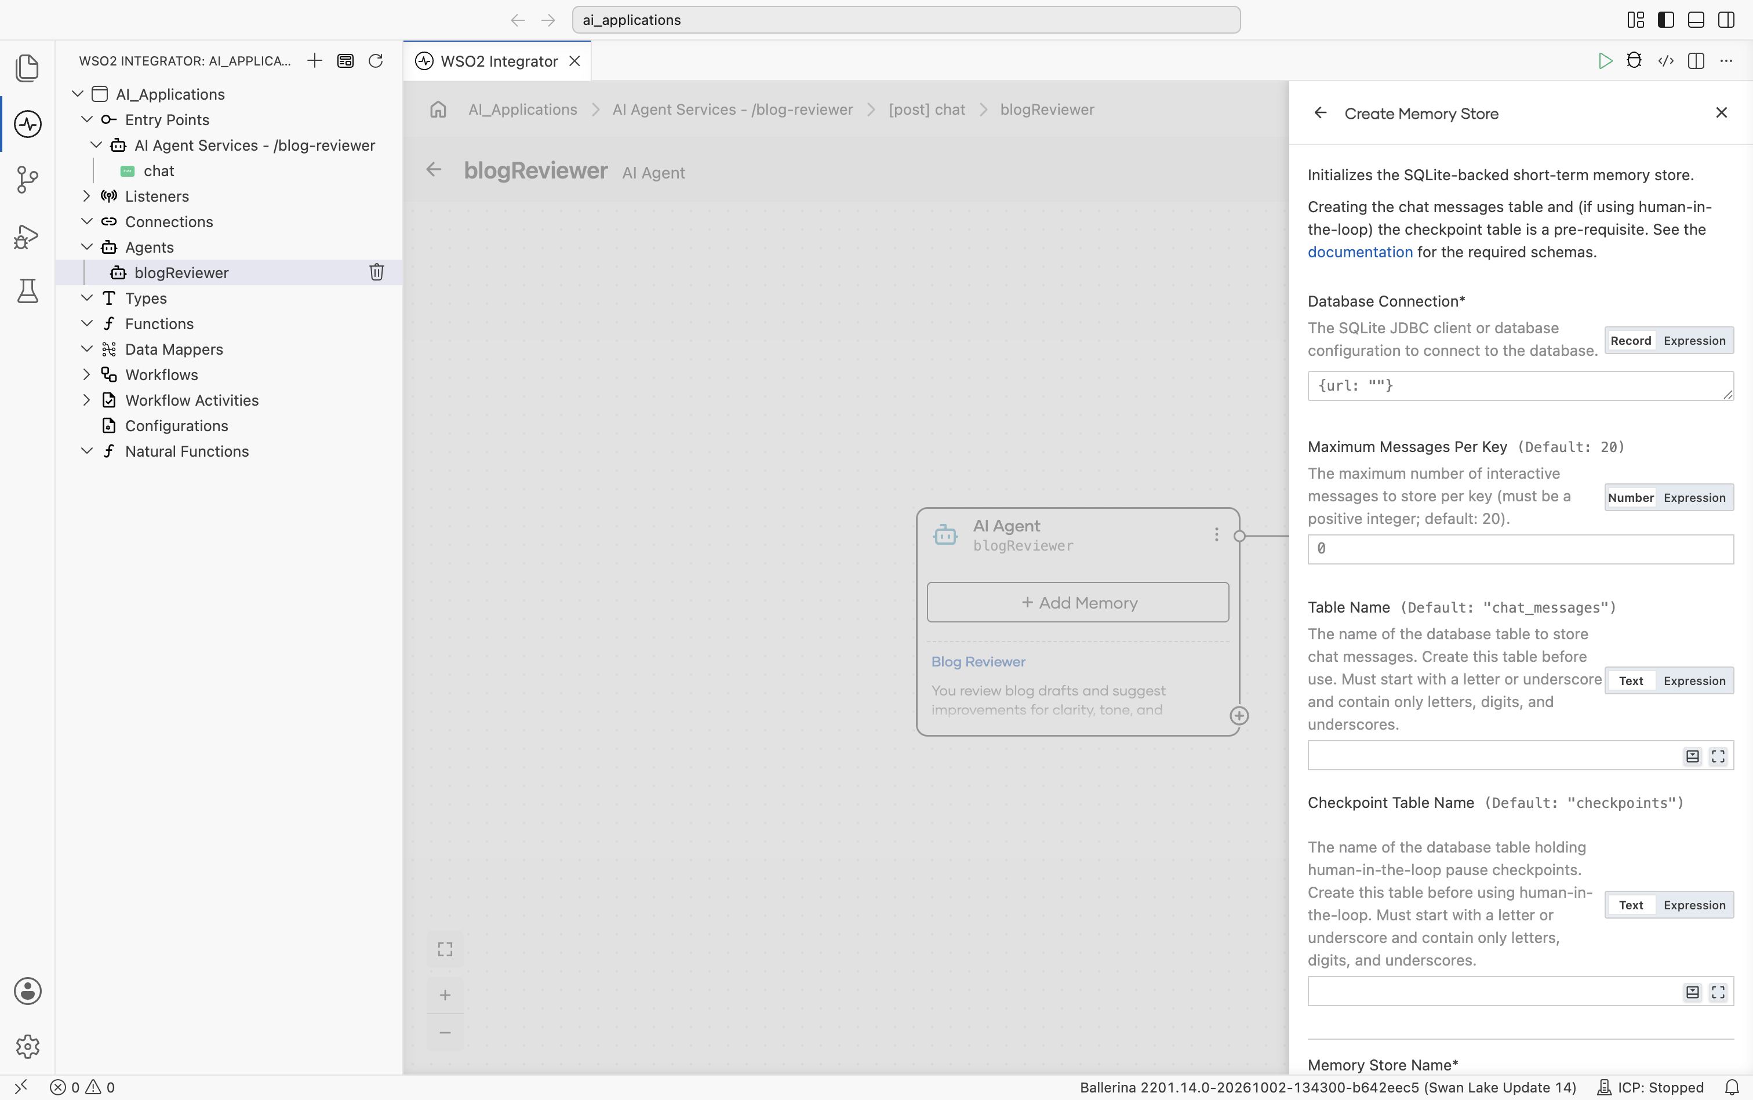The image size is (1753, 1100).
Task: Select Number mode for Maximum Messages
Action: 1631,498
